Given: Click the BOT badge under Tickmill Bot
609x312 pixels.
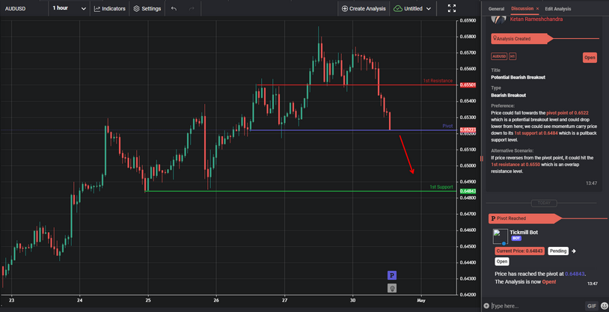Looking at the screenshot, I should click(x=516, y=239).
